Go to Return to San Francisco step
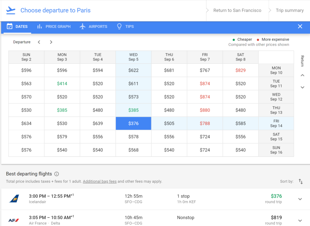This screenshot has height=226, width=310. (x=237, y=10)
